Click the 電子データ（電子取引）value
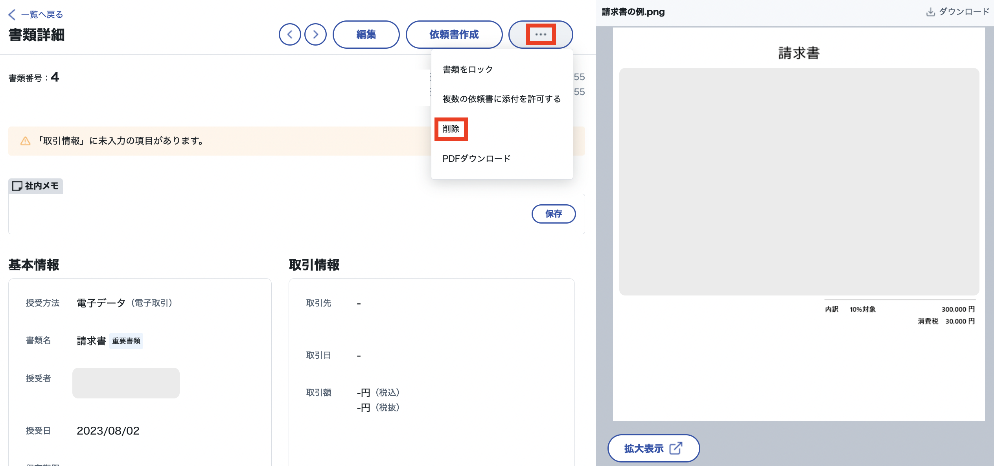 click(x=124, y=303)
